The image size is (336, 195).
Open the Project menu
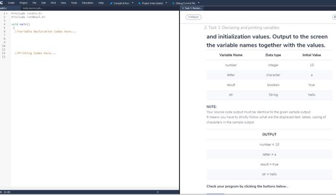pyautogui.click(x=24, y=3)
